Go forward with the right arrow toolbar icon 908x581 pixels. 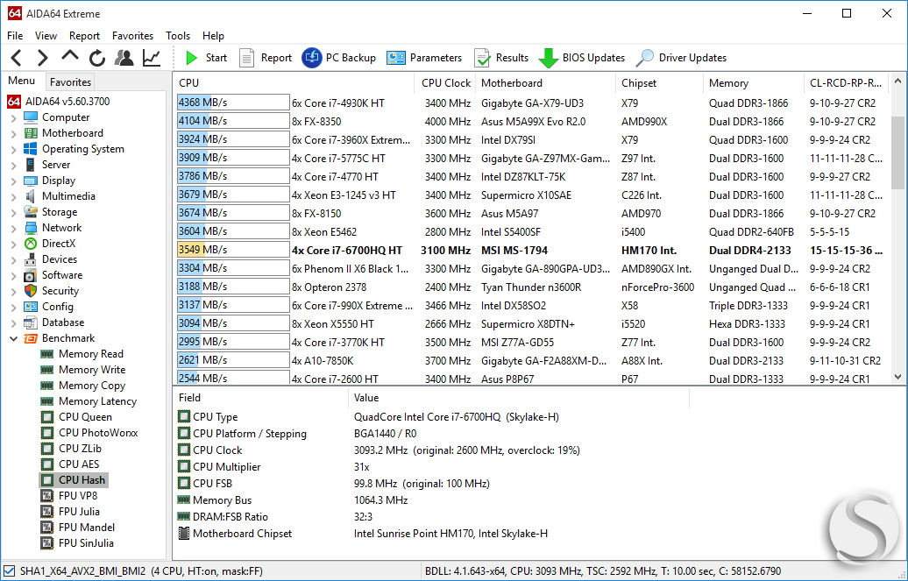click(42, 58)
